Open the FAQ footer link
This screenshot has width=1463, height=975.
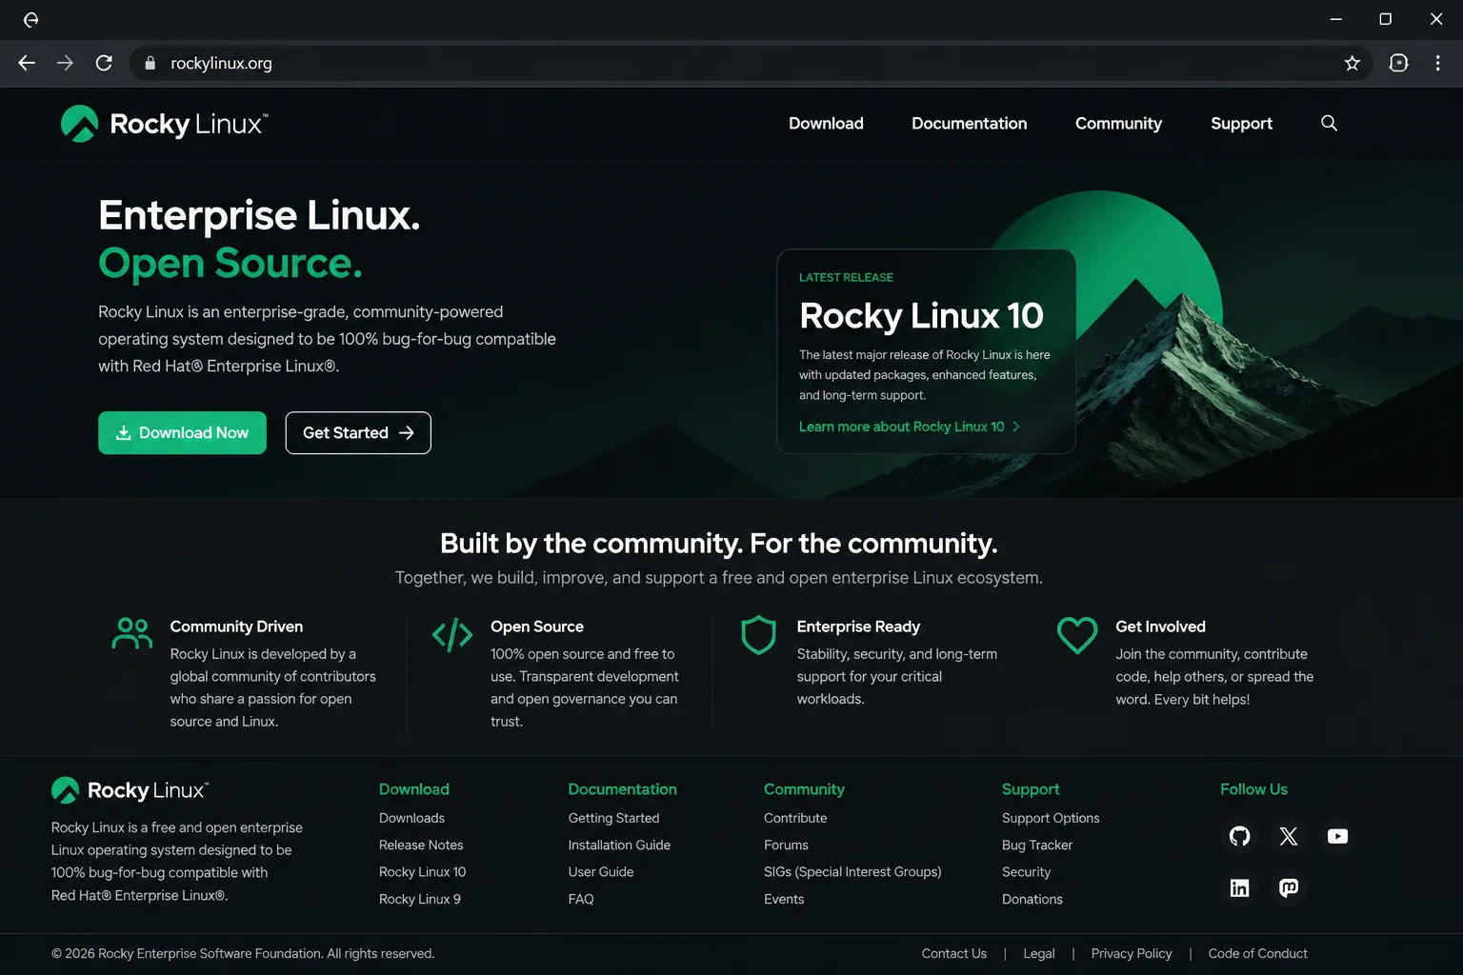[580, 899]
